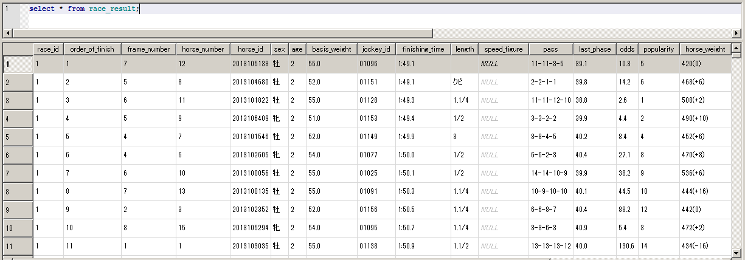Click horse_id cell 2013105133
This screenshot has height=260, width=745.
click(250, 64)
